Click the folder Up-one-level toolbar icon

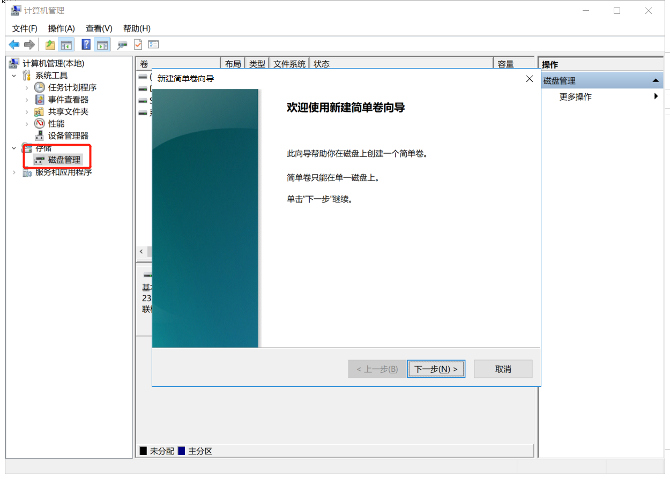[50, 44]
